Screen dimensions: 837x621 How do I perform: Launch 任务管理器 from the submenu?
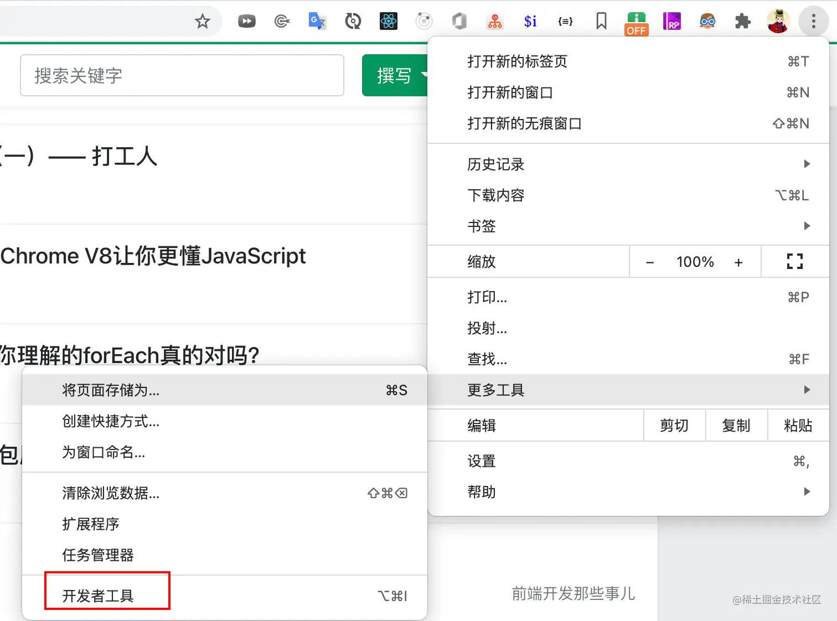(x=225, y=555)
